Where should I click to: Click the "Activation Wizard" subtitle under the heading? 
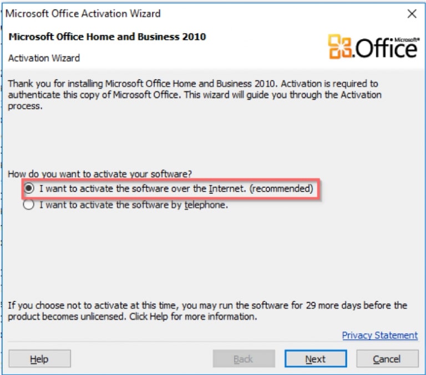coord(44,58)
